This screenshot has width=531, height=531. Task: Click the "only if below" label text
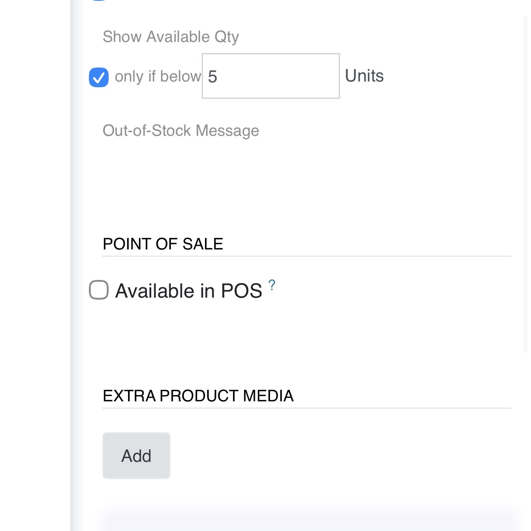[158, 77]
